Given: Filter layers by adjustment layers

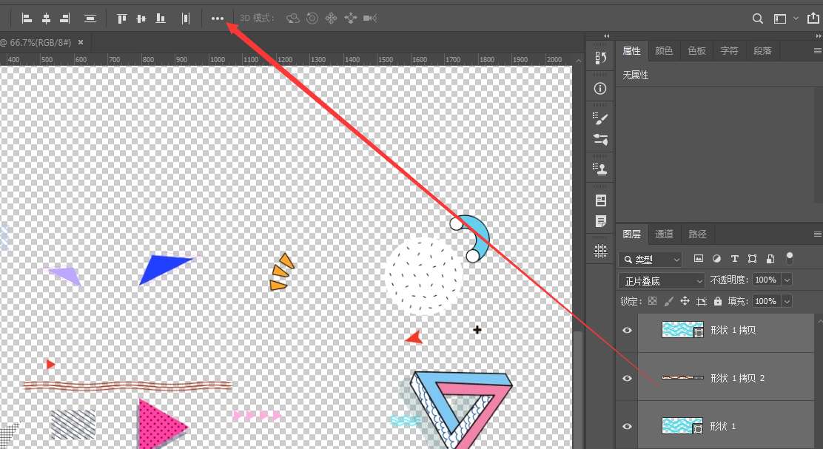Looking at the screenshot, I should [716, 259].
